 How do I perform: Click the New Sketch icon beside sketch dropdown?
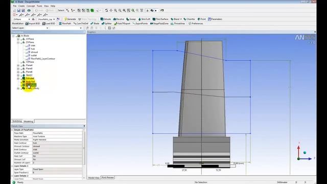(58, 19)
